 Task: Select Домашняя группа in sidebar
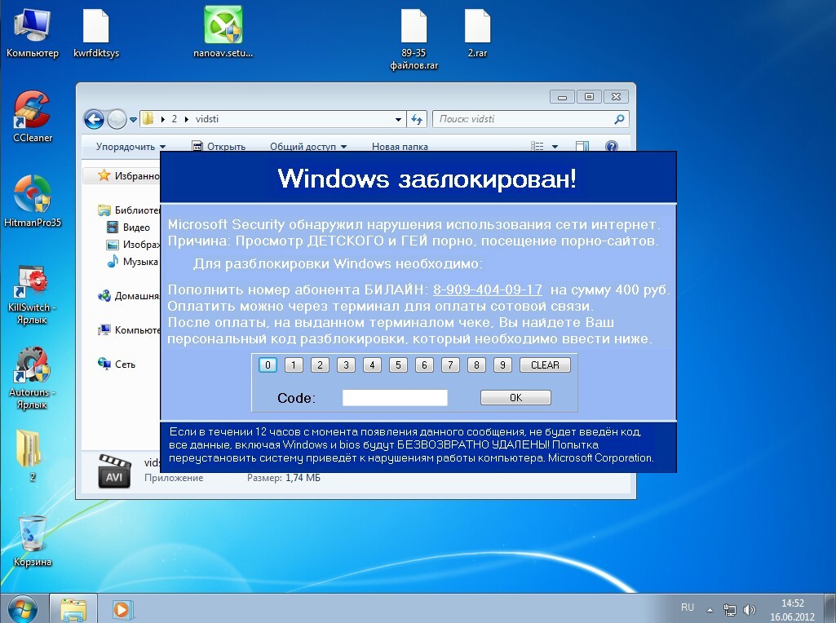[x=129, y=296]
